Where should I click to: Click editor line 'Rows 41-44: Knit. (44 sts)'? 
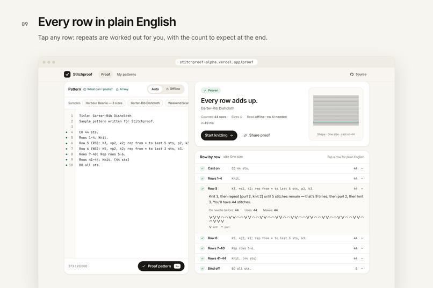pyautogui.click(x=104, y=160)
